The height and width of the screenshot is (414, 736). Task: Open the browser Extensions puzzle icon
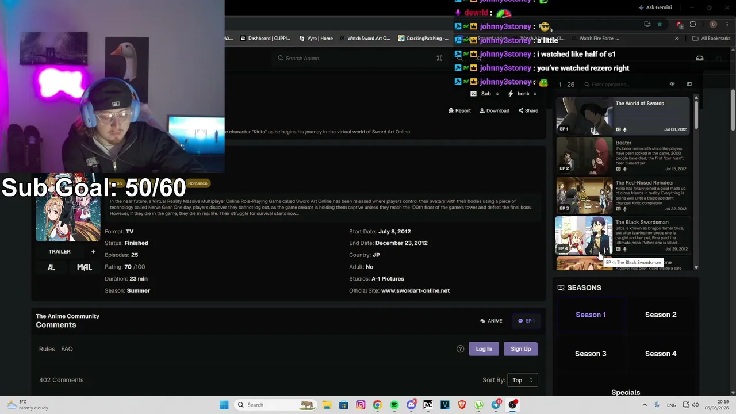tap(692, 24)
